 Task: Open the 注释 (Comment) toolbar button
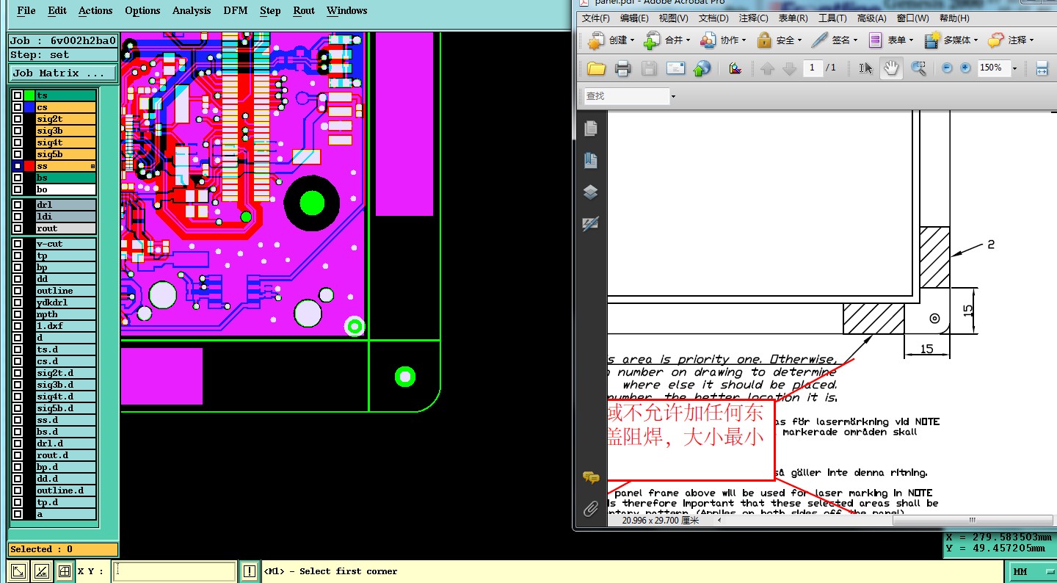1011,40
